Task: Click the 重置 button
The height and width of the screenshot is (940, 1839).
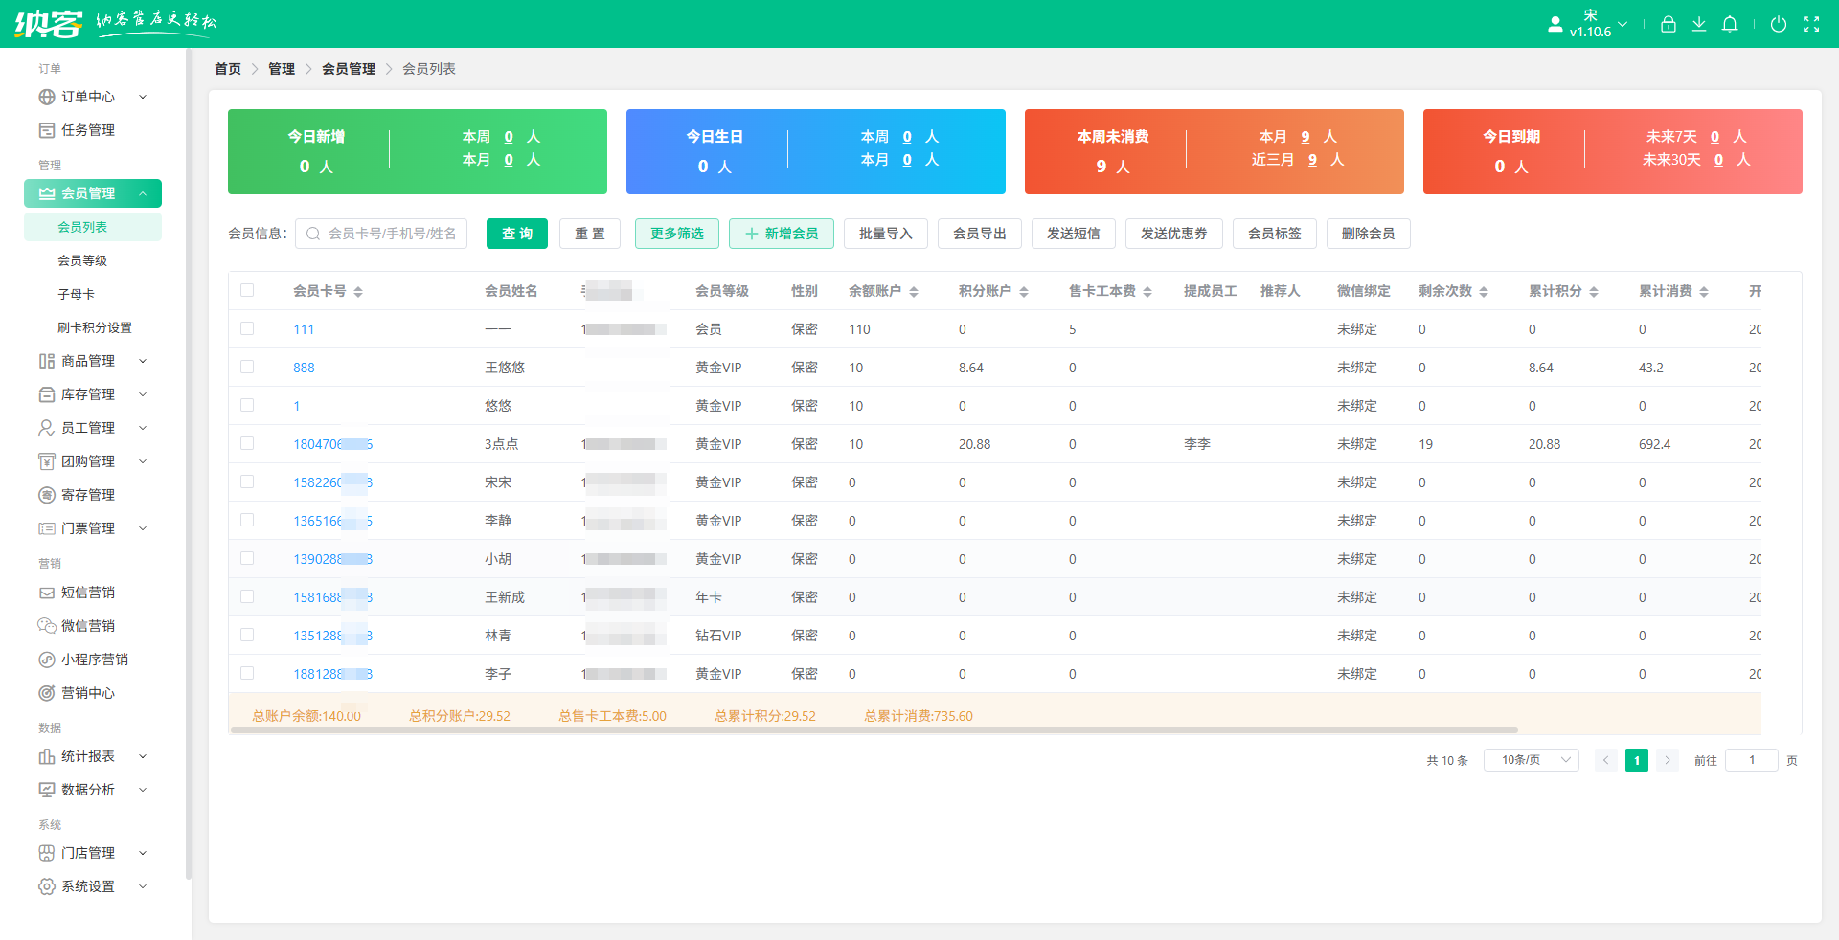Action: (590, 234)
